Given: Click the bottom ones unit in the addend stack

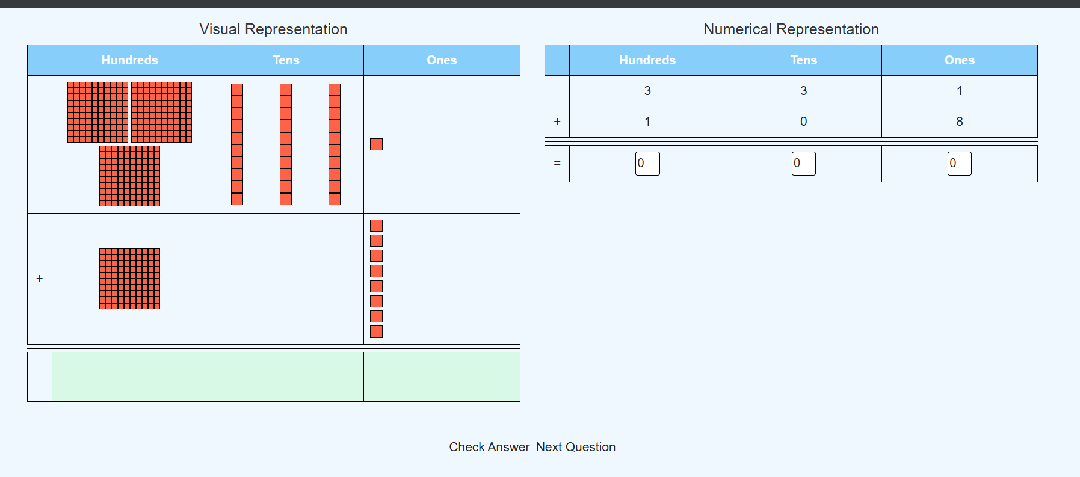Looking at the screenshot, I should [x=375, y=330].
